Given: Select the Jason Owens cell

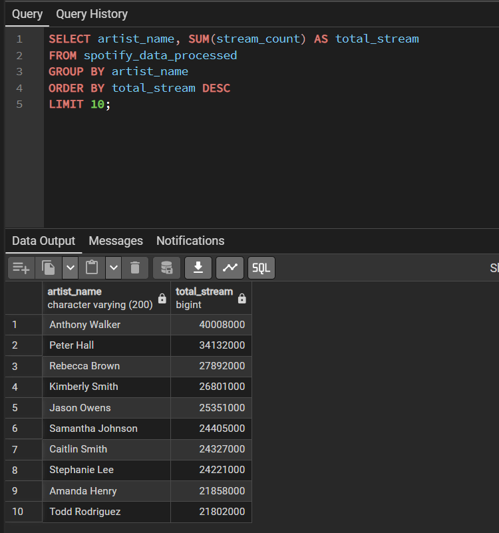Looking at the screenshot, I should (x=106, y=408).
